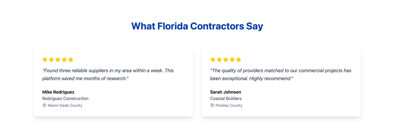The width and height of the screenshot is (406, 138).
Task: Click Coastal Builders company text
Action: tap(226, 99)
